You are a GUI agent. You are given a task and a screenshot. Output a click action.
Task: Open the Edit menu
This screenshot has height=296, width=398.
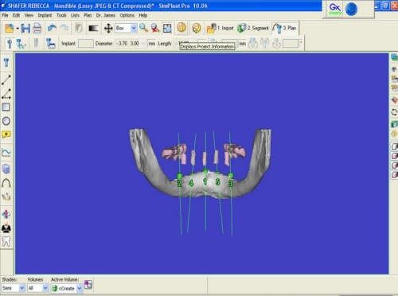pyautogui.click(x=16, y=15)
